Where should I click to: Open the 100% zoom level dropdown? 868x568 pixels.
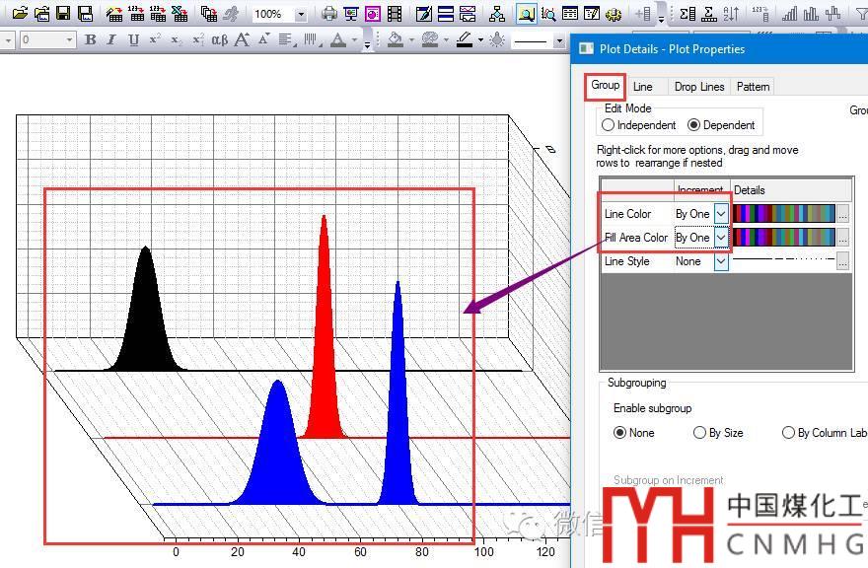(301, 15)
